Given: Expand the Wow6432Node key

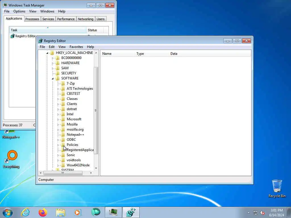Looking at the screenshot, I should (58, 165).
